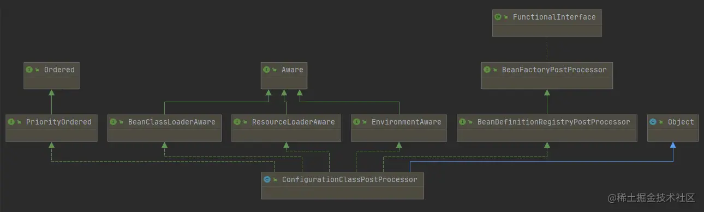Select the BeanClassLoaderAware node label

pos(171,122)
